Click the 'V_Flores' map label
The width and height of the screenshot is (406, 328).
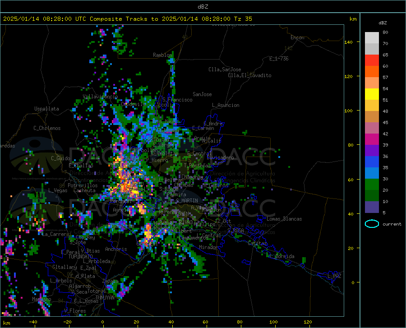75,311
